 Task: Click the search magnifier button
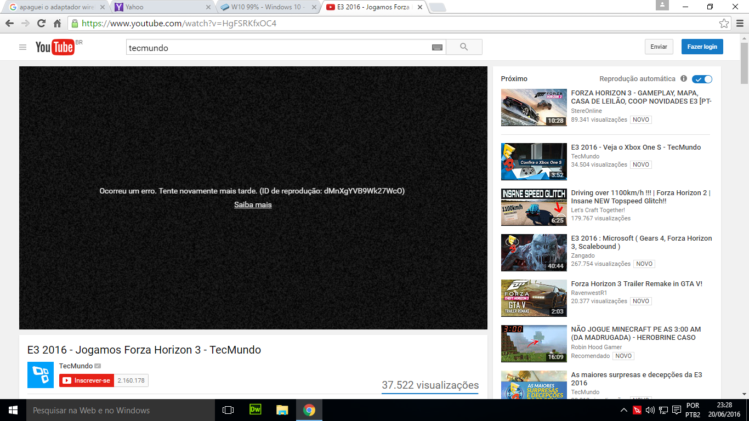(464, 47)
